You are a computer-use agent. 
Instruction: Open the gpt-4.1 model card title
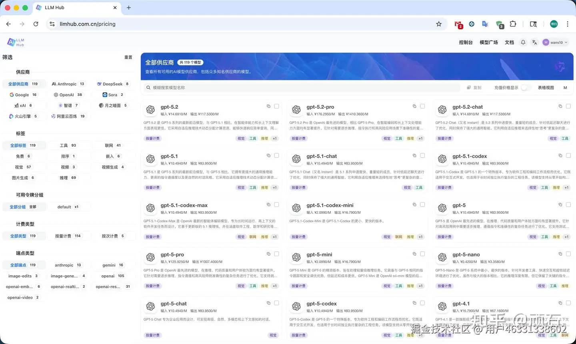click(x=461, y=304)
